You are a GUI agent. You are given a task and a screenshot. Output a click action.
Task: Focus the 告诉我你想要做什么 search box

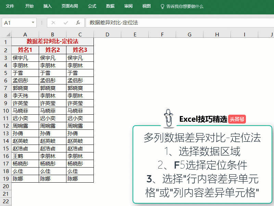(x=185, y=7)
